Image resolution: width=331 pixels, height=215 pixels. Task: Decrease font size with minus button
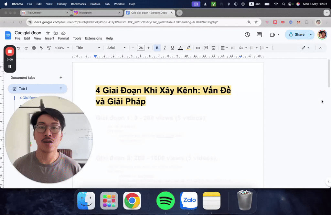coord(133,48)
